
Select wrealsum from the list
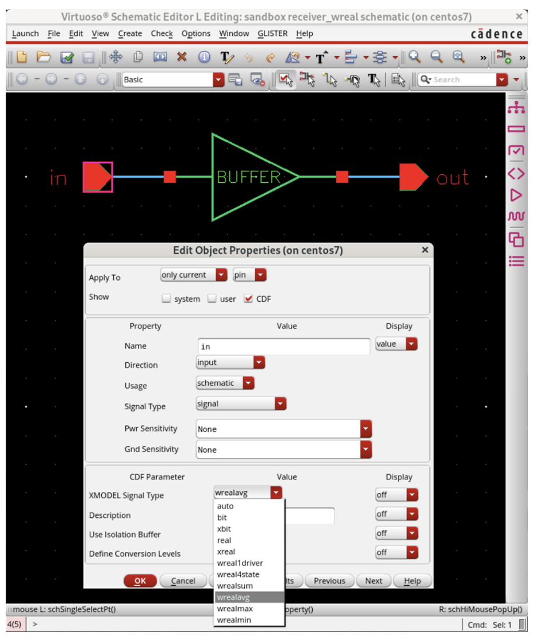tap(235, 586)
